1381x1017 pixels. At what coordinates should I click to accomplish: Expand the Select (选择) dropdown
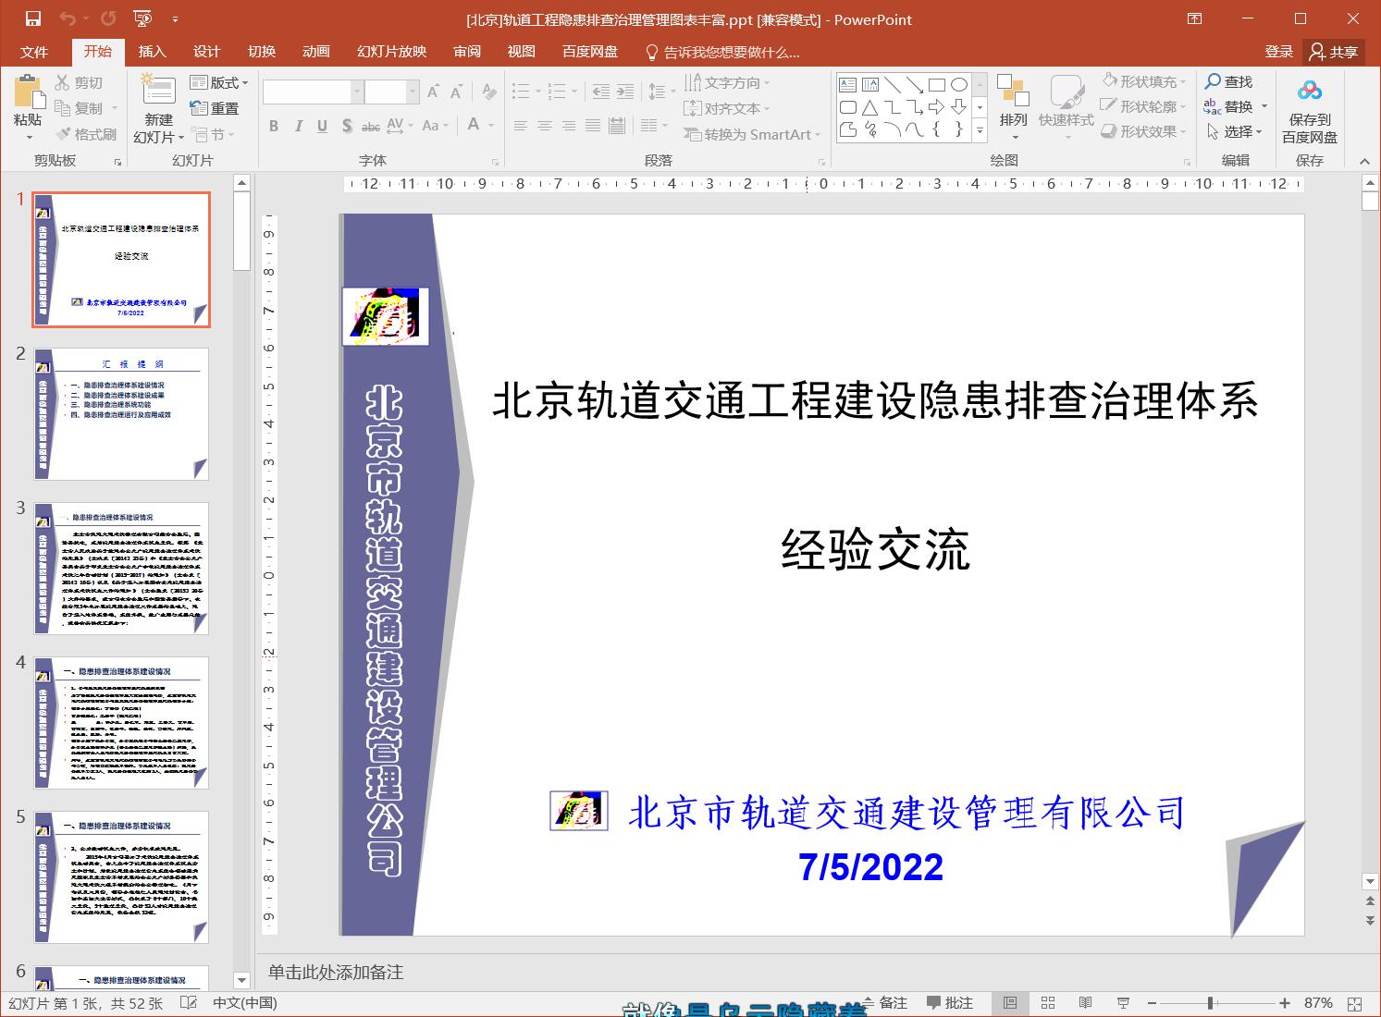tap(1235, 131)
